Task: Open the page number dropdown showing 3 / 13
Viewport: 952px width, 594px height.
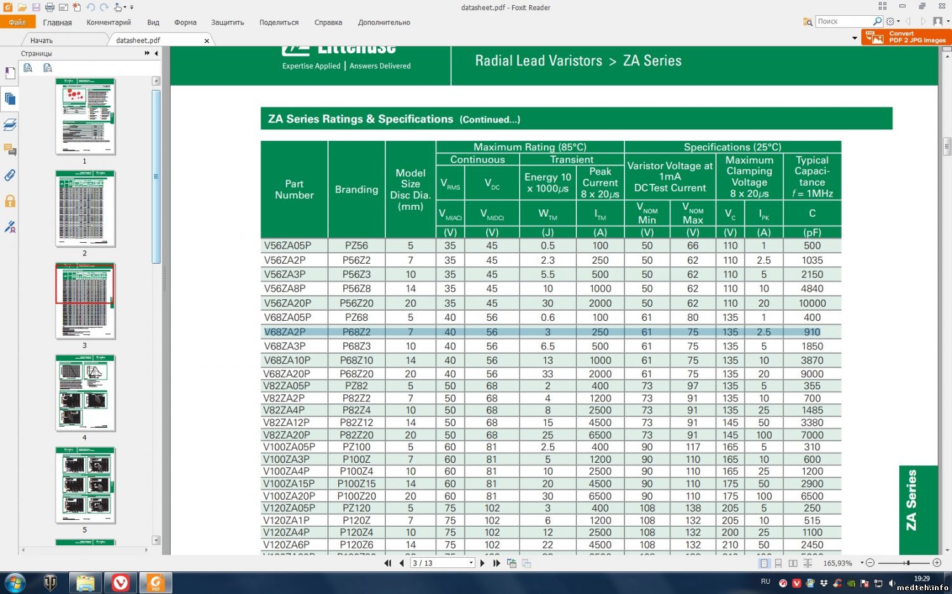Action: click(x=471, y=563)
